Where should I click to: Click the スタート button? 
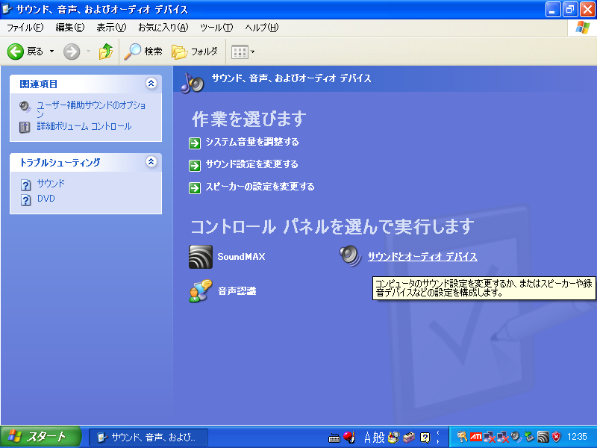tap(40, 437)
